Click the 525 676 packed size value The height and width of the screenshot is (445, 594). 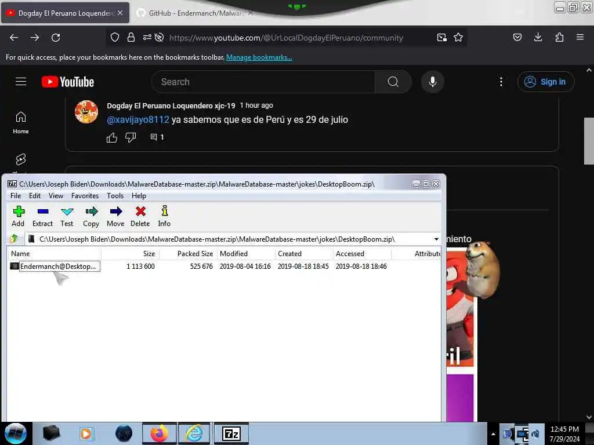(201, 267)
